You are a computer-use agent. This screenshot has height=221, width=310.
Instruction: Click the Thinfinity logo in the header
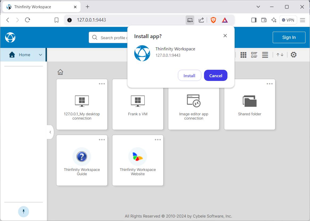pyautogui.click(x=10, y=37)
